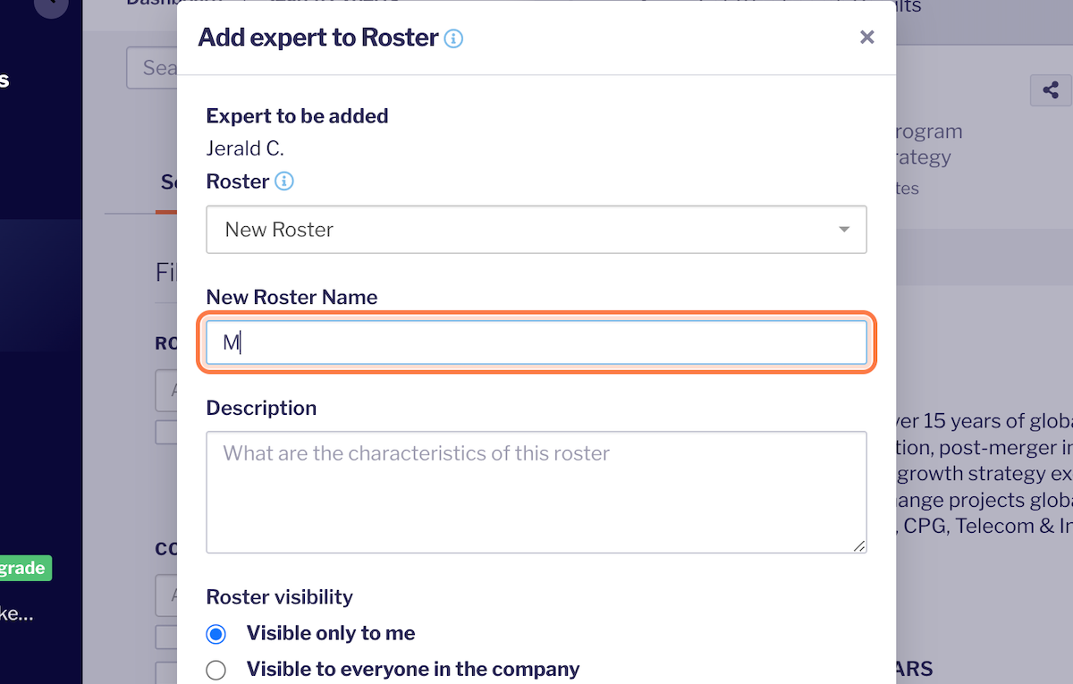This screenshot has height=684, width=1073.
Task: Click the green Upgrade badge in sidebar
Action: click(x=25, y=568)
